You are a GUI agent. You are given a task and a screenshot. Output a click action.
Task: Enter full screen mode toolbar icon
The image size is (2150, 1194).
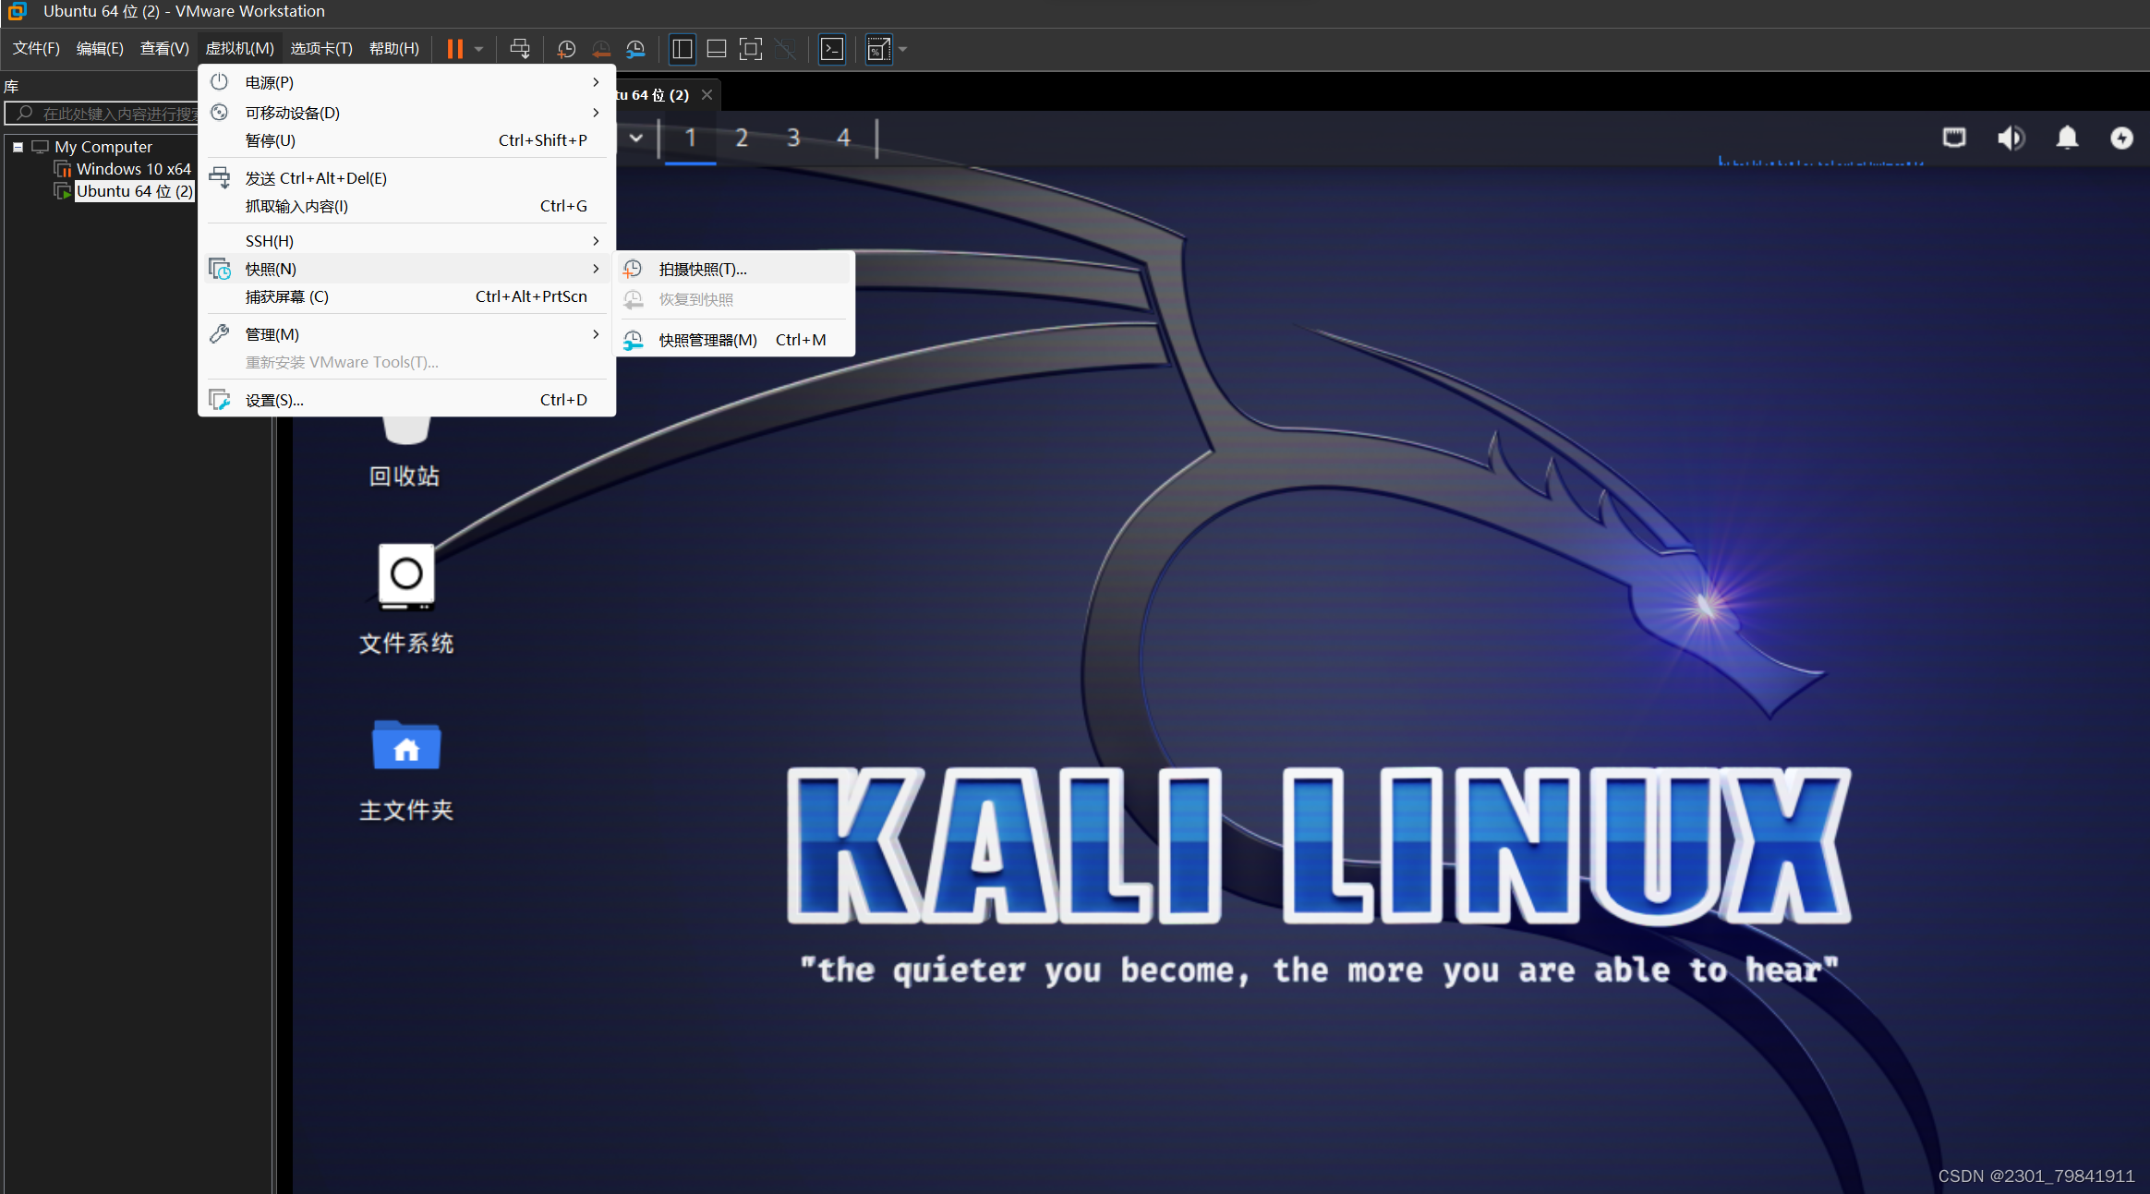pyautogui.click(x=751, y=49)
